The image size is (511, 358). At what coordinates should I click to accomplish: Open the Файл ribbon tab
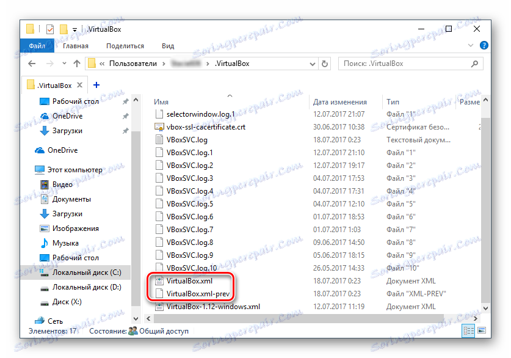click(x=37, y=46)
